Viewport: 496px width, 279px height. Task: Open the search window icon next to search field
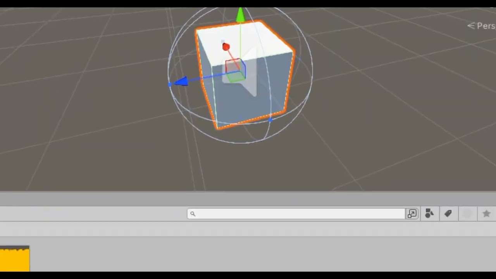point(412,214)
